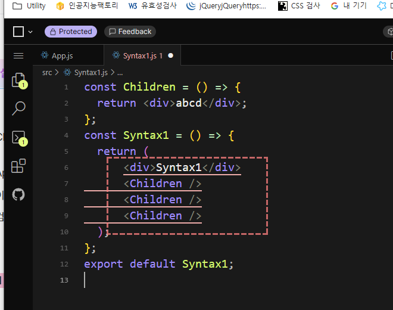Expand the breadcrumb ellipsis symbol list
Image resolution: width=393 pixels, height=310 pixels.
pos(119,72)
